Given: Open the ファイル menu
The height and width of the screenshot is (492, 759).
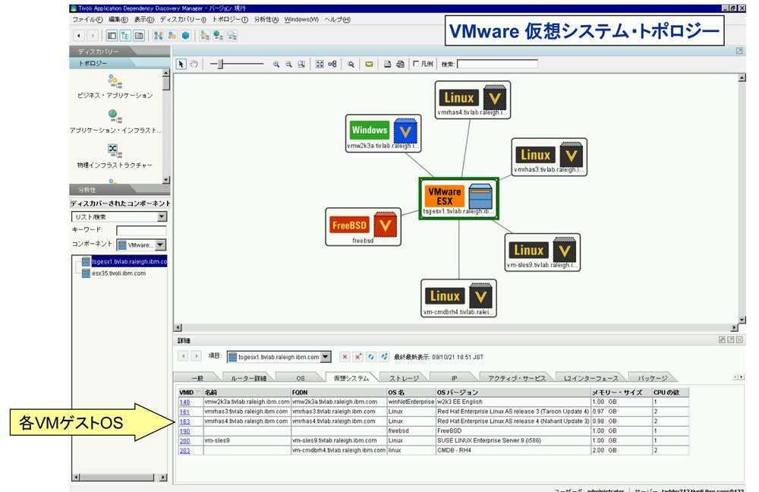Looking at the screenshot, I should [87, 20].
